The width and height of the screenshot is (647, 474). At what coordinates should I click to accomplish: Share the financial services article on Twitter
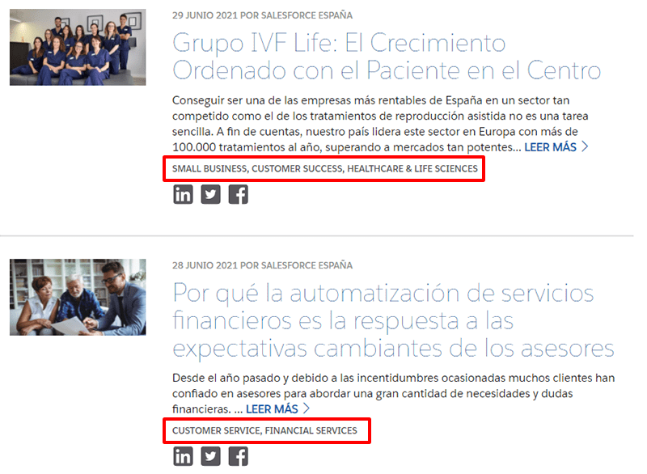pos(210,456)
